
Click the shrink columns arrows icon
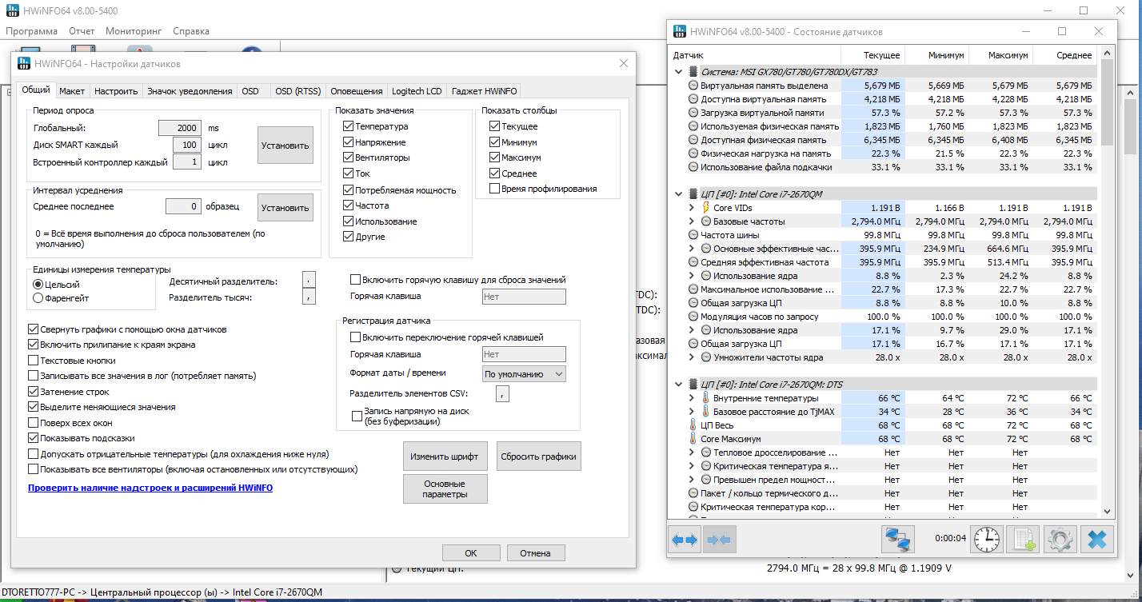click(718, 540)
